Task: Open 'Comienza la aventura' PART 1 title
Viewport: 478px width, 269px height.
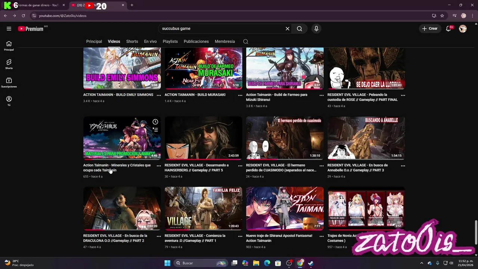Action: click(x=195, y=238)
